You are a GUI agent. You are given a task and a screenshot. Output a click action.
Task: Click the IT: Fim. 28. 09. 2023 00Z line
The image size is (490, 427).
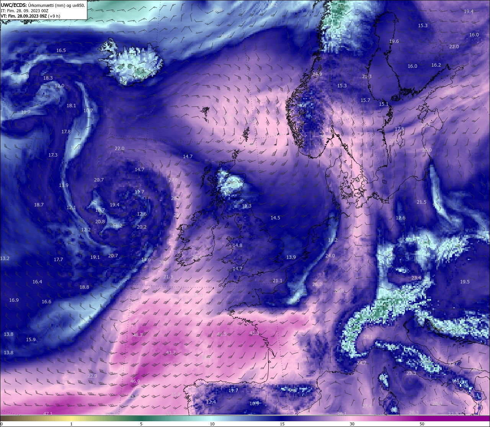tap(24, 11)
